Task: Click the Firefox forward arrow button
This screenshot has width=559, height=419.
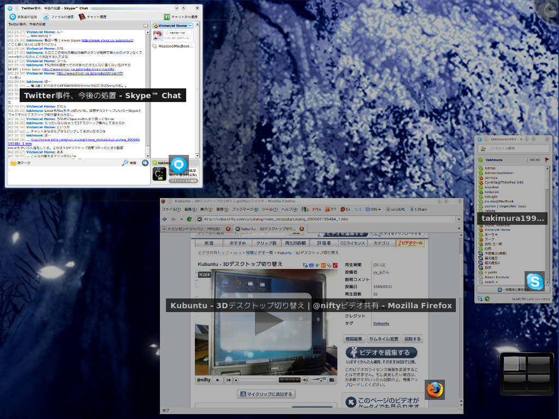Action: click(173, 219)
